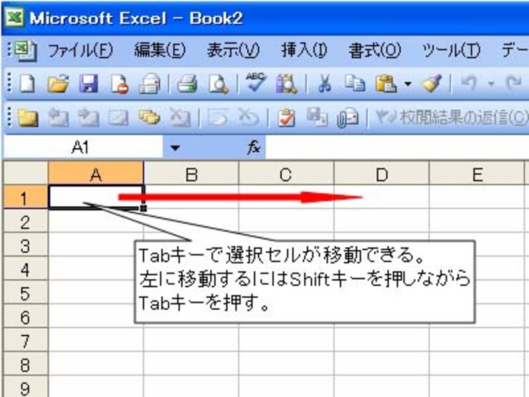Click the Delete Comment icon

180,118
